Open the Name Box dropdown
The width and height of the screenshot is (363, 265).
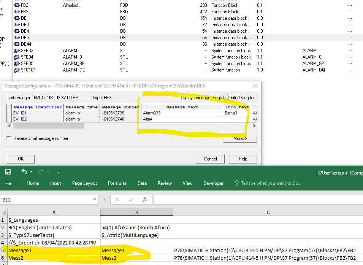(95, 200)
